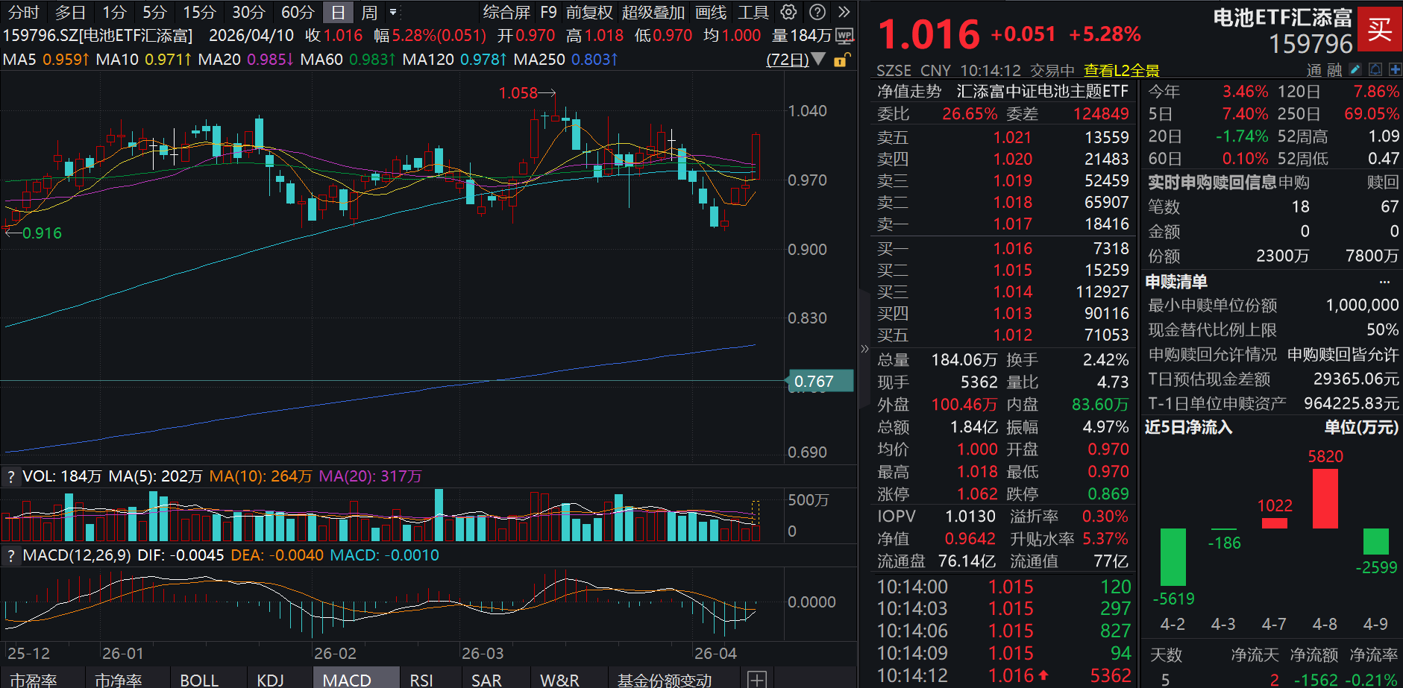
Task: Click the WP icon beside volume readout
Action: pyautogui.click(x=844, y=36)
